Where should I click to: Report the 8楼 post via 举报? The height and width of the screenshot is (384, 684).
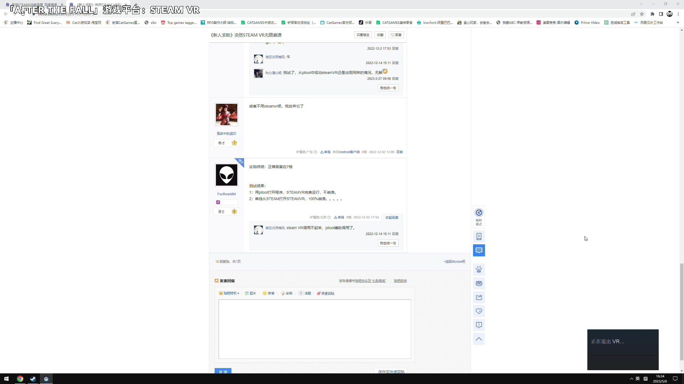pos(325,152)
